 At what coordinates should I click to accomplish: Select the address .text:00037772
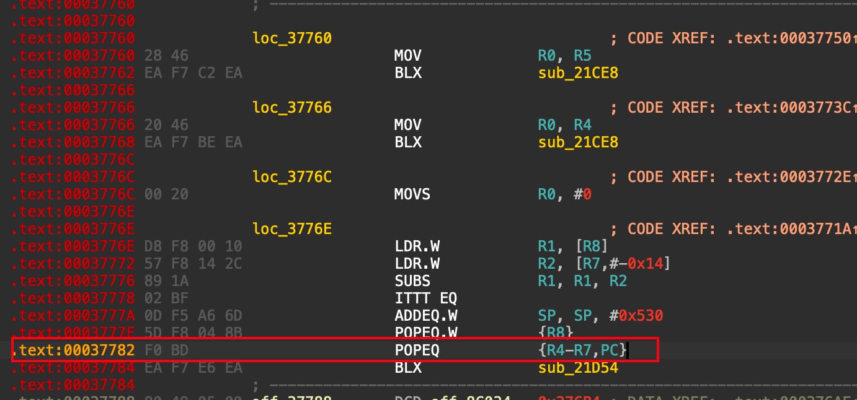pos(73,264)
